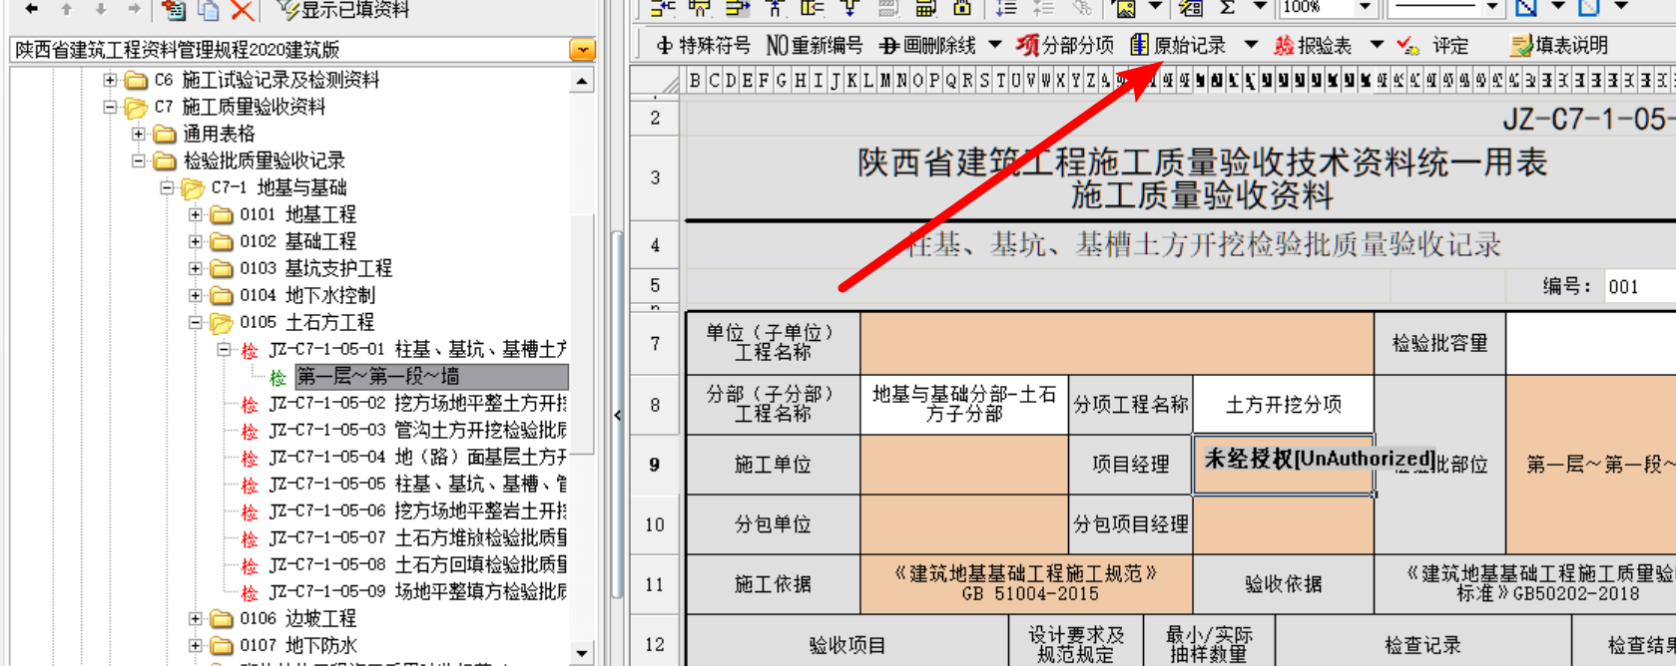Open the 陕西省建筑工程资料管理规程 template dropdown
This screenshot has height=666, width=1676.
click(582, 50)
